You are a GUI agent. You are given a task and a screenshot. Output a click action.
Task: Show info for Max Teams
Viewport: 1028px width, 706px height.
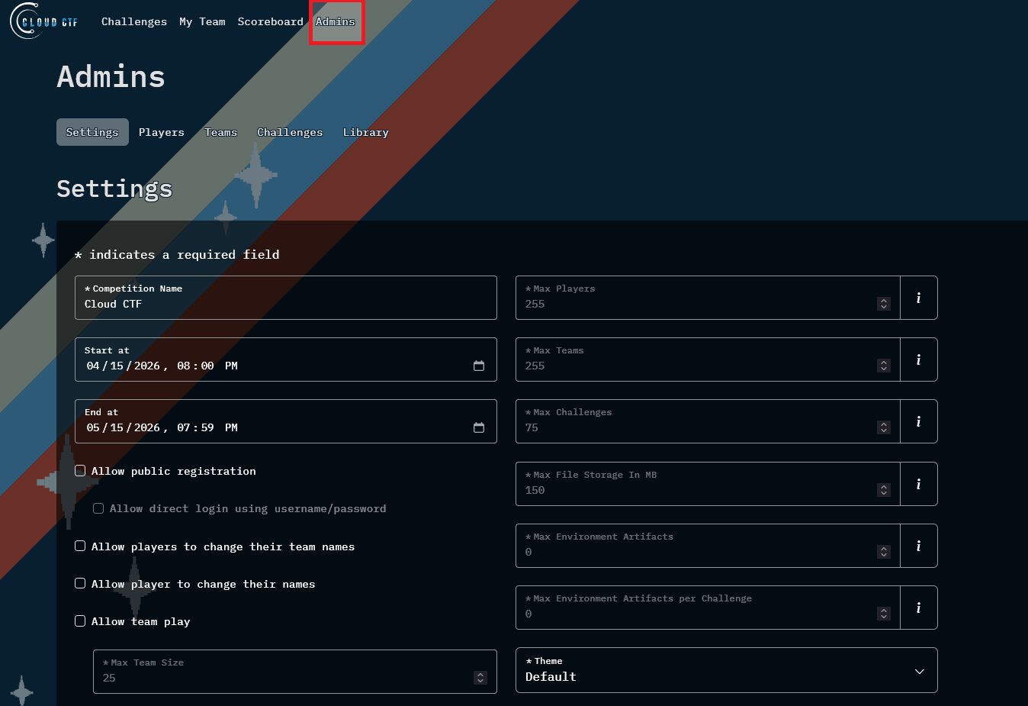coord(919,359)
